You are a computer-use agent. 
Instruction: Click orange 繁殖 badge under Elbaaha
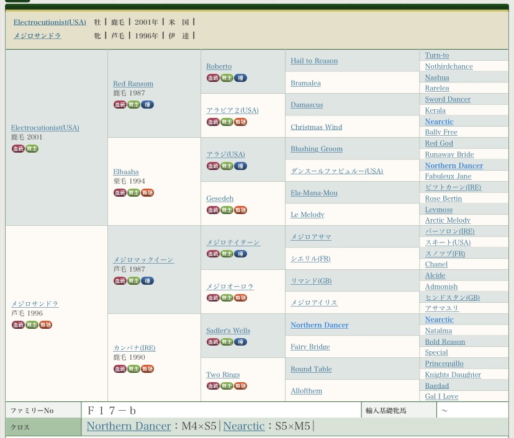(x=147, y=193)
